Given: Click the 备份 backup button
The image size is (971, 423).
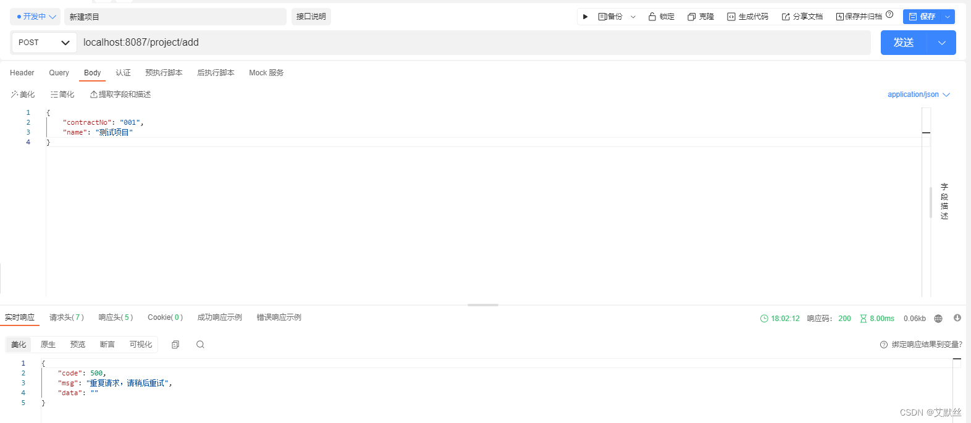Looking at the screenshot, I should click(610, 17).
